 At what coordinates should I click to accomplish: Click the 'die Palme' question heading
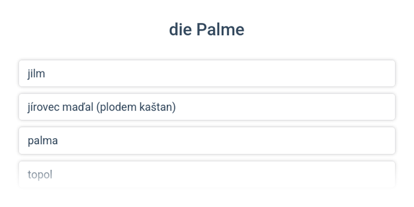coord(206,29)
